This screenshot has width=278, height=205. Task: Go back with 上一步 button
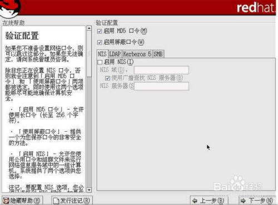[x=209, y=201]
